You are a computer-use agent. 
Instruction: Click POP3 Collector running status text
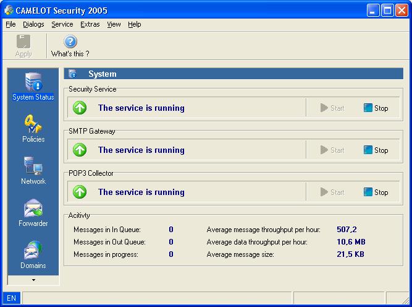point(141,192)
